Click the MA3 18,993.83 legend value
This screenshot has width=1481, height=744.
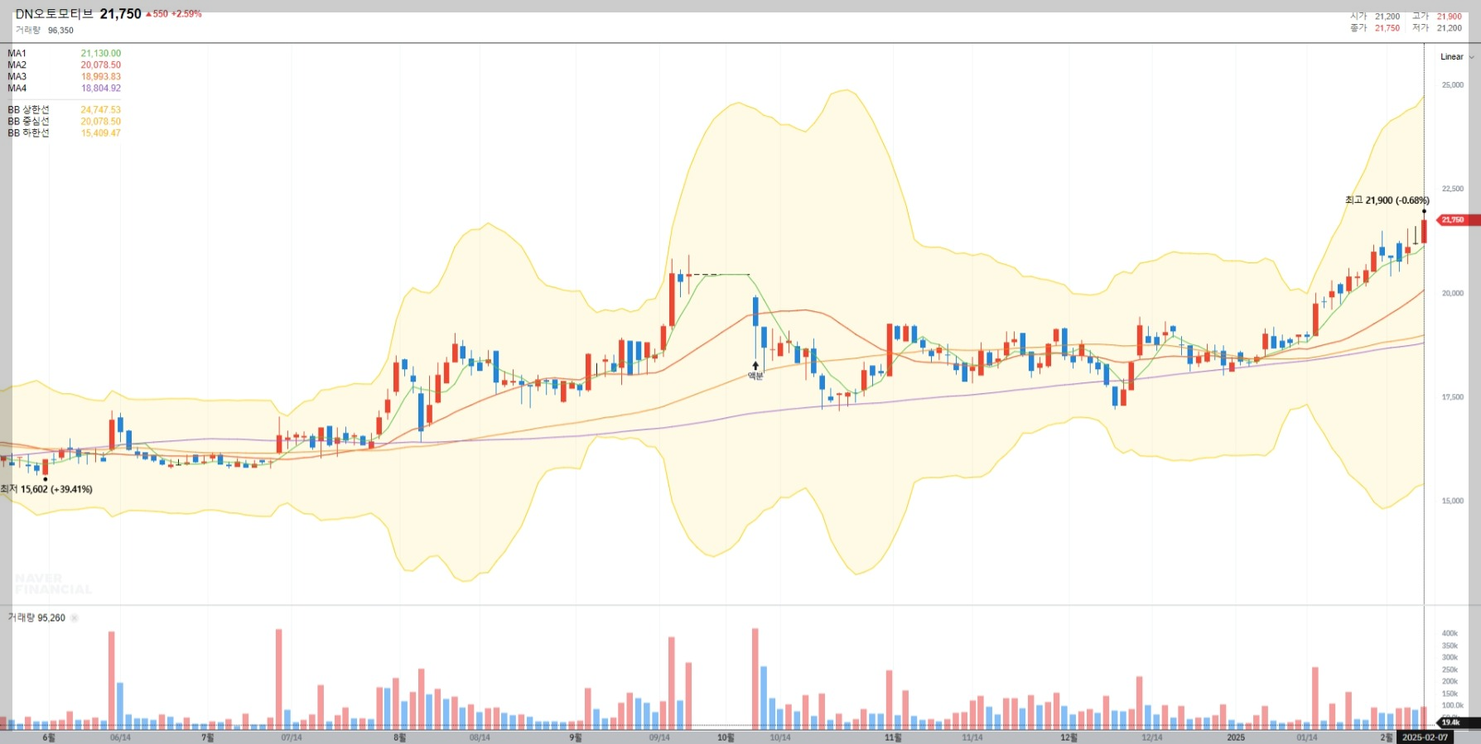(x=101, y=77)
